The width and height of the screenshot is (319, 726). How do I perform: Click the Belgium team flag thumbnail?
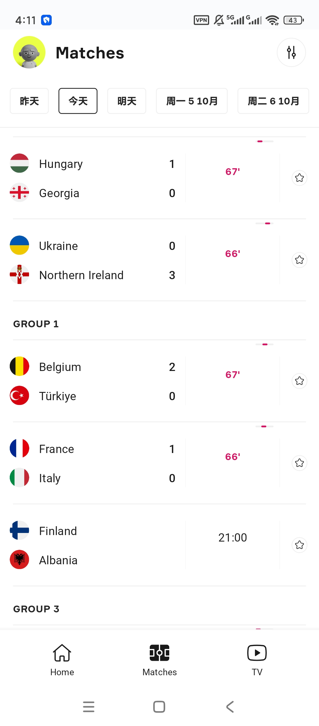click(19, 366)
